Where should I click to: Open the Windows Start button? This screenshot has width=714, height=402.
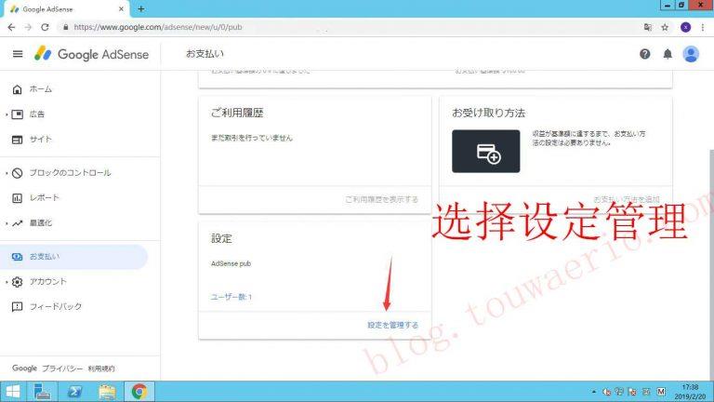(13, 392)
